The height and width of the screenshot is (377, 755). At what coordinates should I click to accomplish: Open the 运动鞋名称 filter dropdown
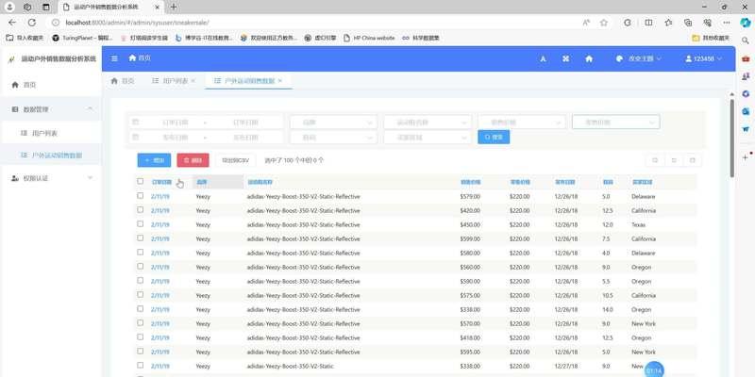428,123
